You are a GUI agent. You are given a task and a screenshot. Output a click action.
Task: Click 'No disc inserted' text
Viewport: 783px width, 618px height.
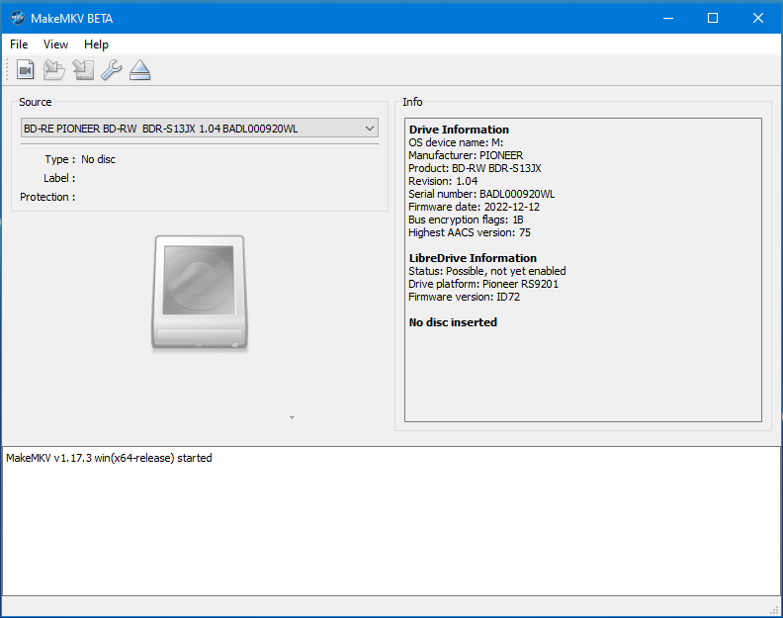[x=453, y=322]
